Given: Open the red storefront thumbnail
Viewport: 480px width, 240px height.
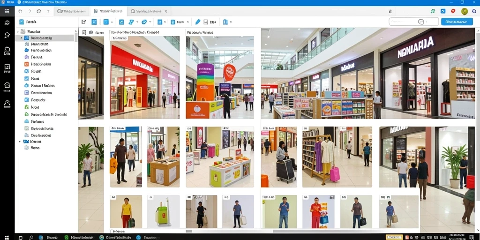Looking at the screenshot, I should point(145,77).
